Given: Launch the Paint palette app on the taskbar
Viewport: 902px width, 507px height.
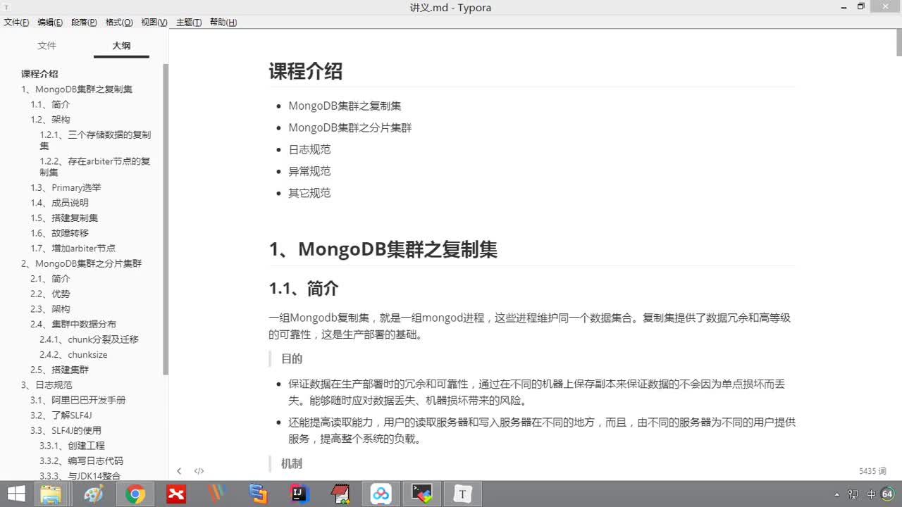Looking at the screenshot, I should tap(93, 494).
